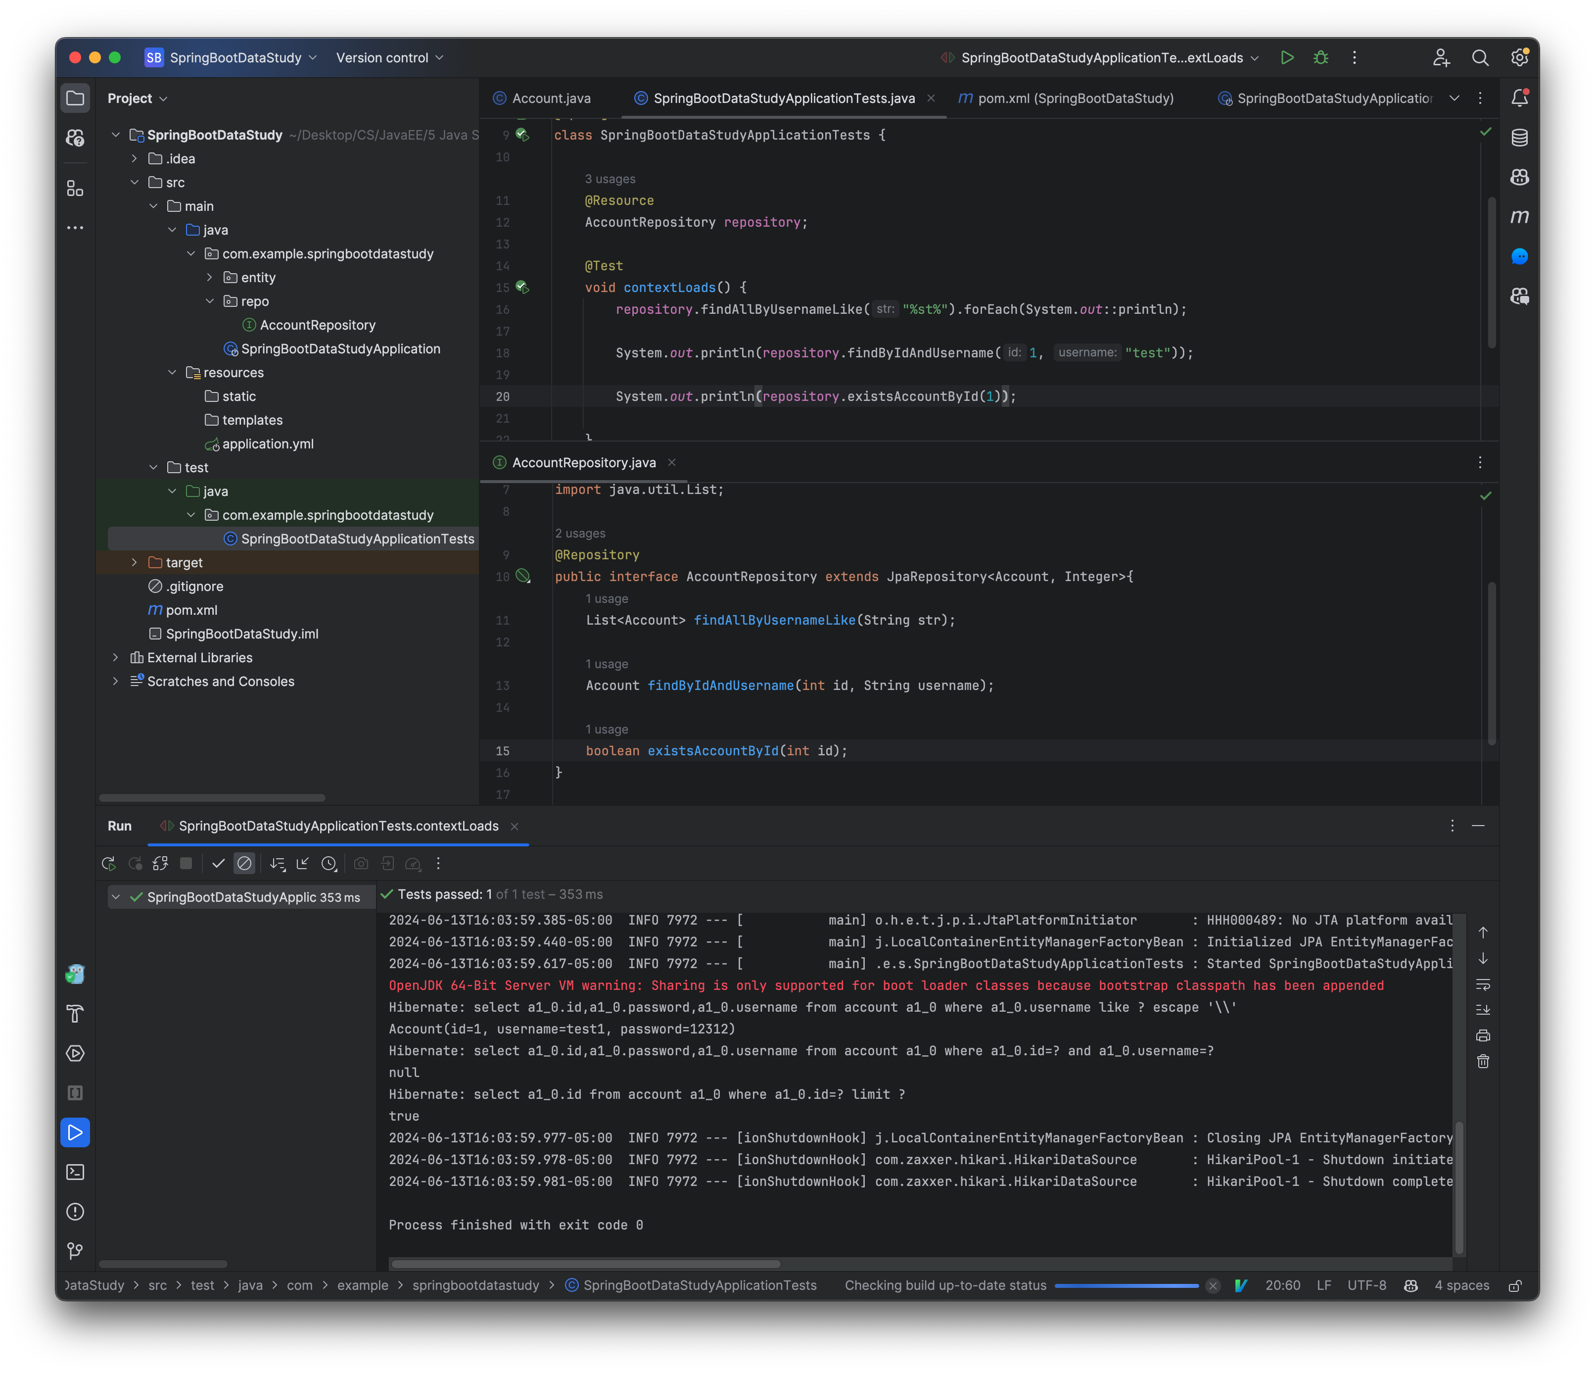Hide the Run tool window
Image resolution: width=1595 pixels, height=1374 pixels.
(x=1478, y=826)
